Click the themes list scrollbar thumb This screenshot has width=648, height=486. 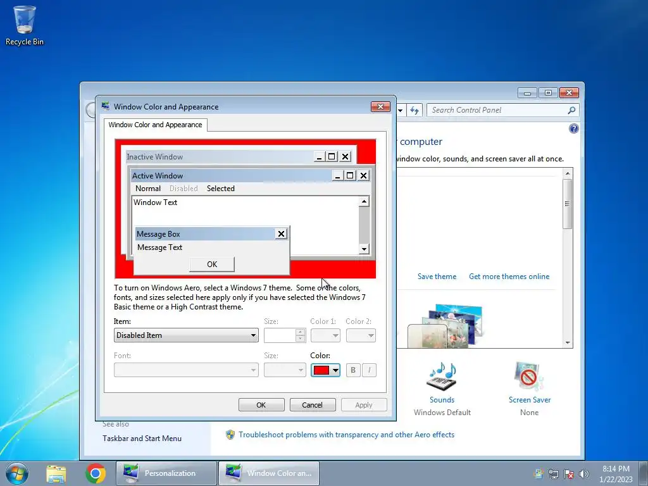tap(568, 204)
